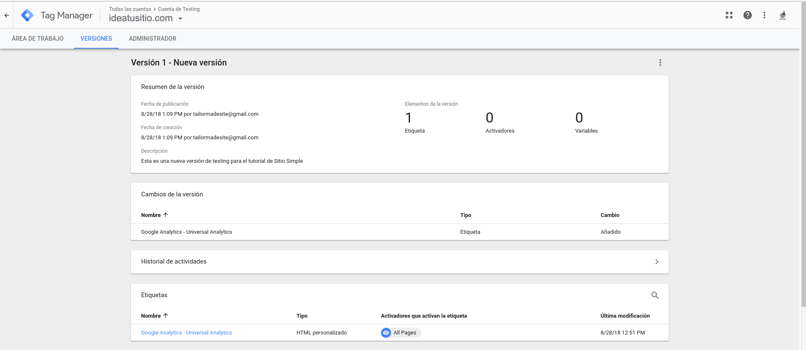
Task: Open version options three-dot menu
Action: tap(660, 63)
